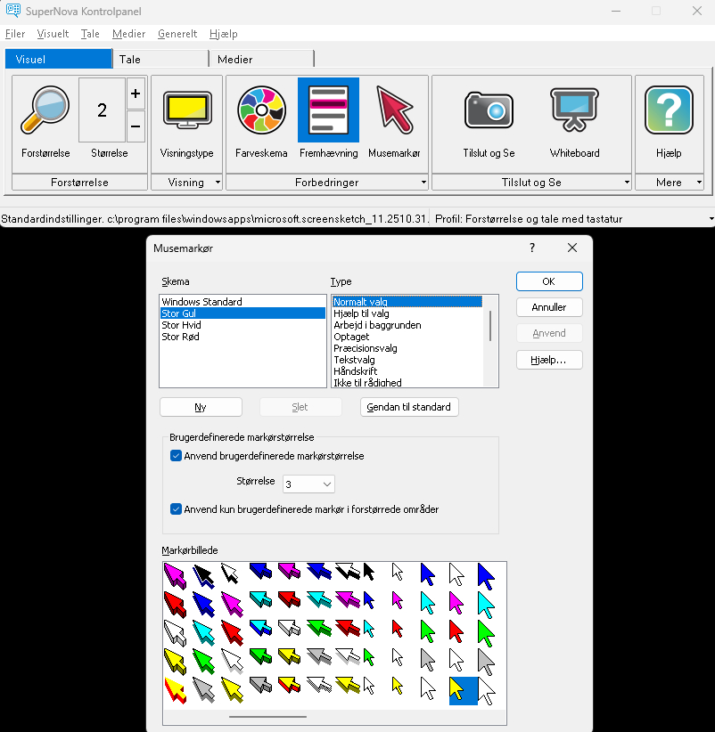Click the Forstørrelse magnifying glass icon
Viewport: 715px width, 732px height.
coord(45,110)
